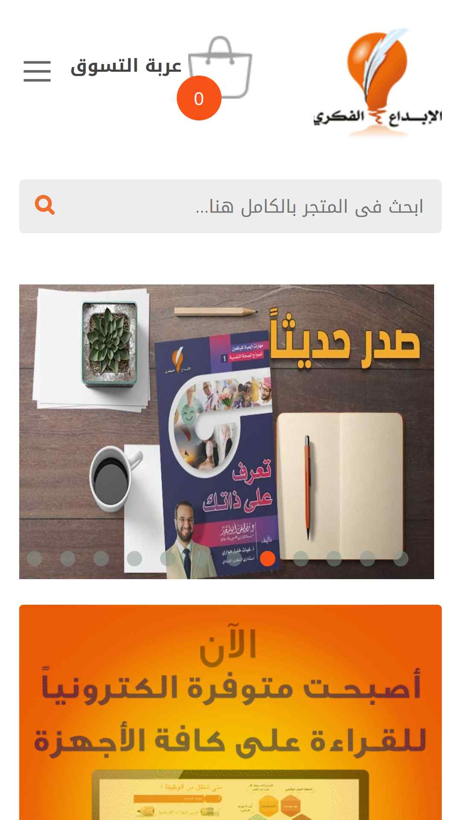The height and width of the screenshot is (820, 461).
Task: Select the active orange carousel dot
Action: [268, 559]
